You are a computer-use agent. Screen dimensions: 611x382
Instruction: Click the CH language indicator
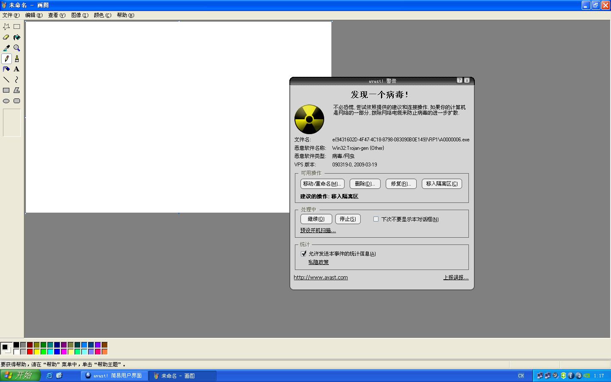pyautogui.click(x=521, y=376)
